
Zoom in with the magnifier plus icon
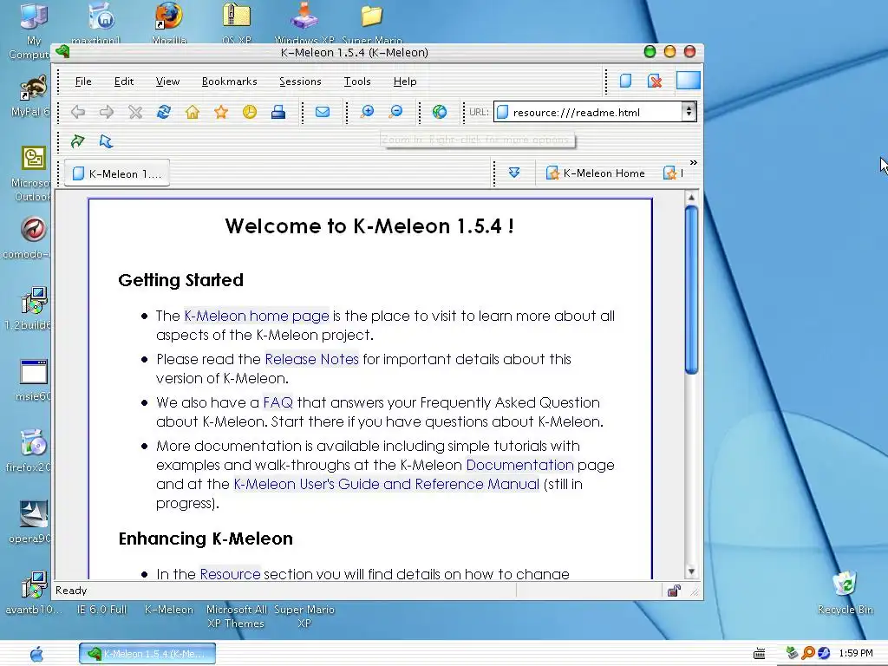tap(367, 112)
